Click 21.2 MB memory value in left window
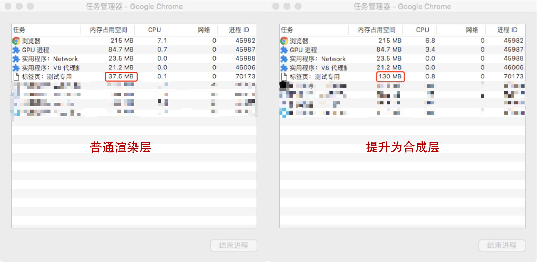537x262 pixels. (121, 67)
